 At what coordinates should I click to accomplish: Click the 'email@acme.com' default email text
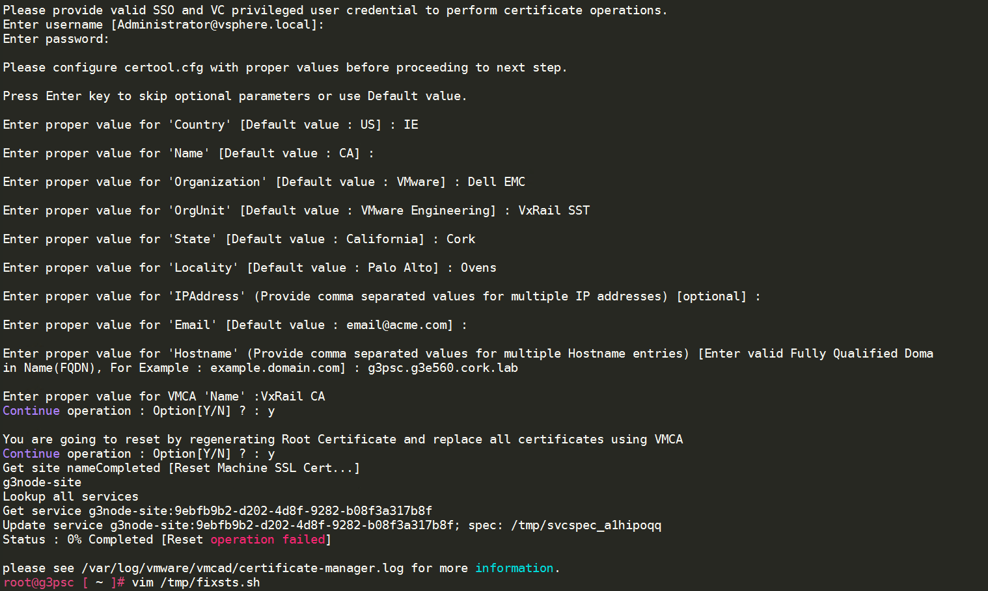click(x=396, y=325)
